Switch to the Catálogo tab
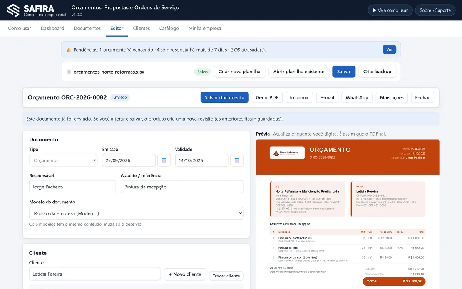The height and width of the screenshot is (289, 462). 169,28
